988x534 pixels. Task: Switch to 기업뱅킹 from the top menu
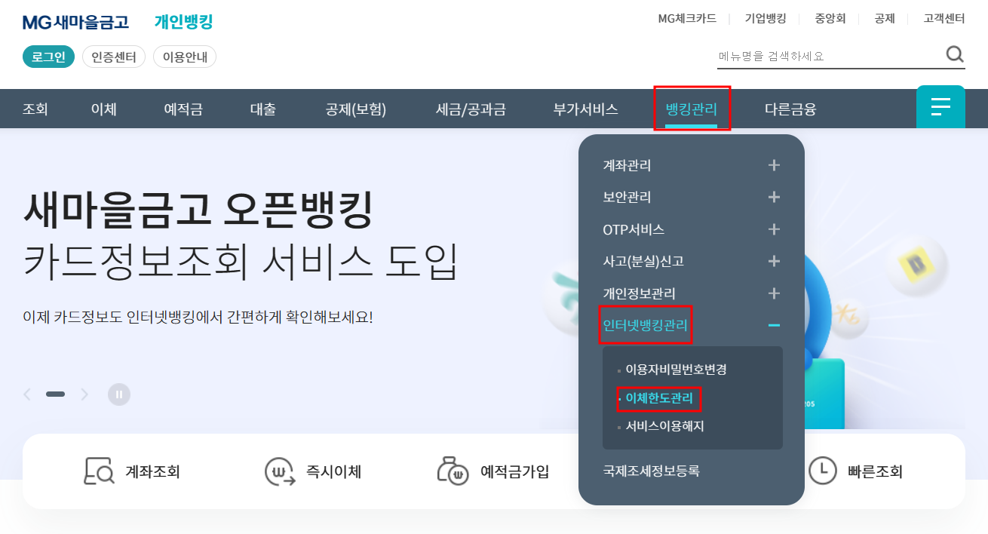(766, 18)
